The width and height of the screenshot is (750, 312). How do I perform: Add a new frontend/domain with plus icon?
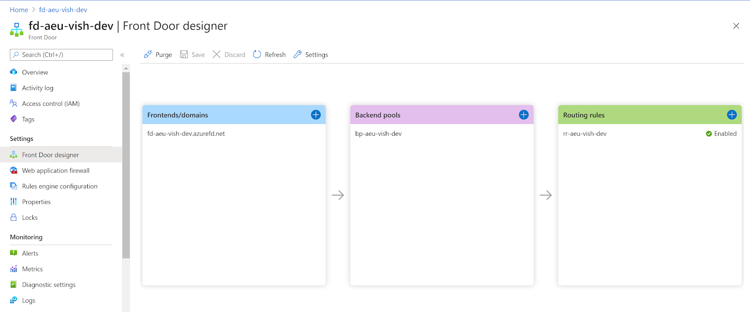pos(316,115)
